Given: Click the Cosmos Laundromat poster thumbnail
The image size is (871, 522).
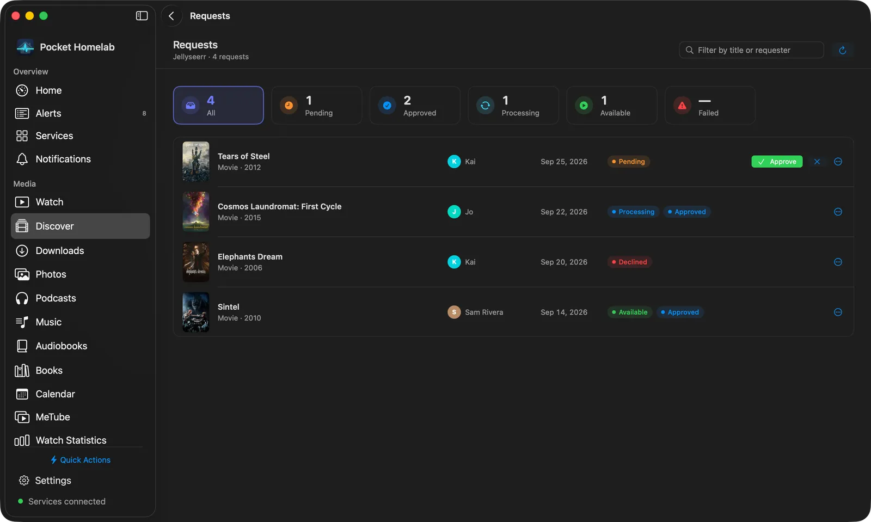Looking at the screenshot, I should click(196, 212).
